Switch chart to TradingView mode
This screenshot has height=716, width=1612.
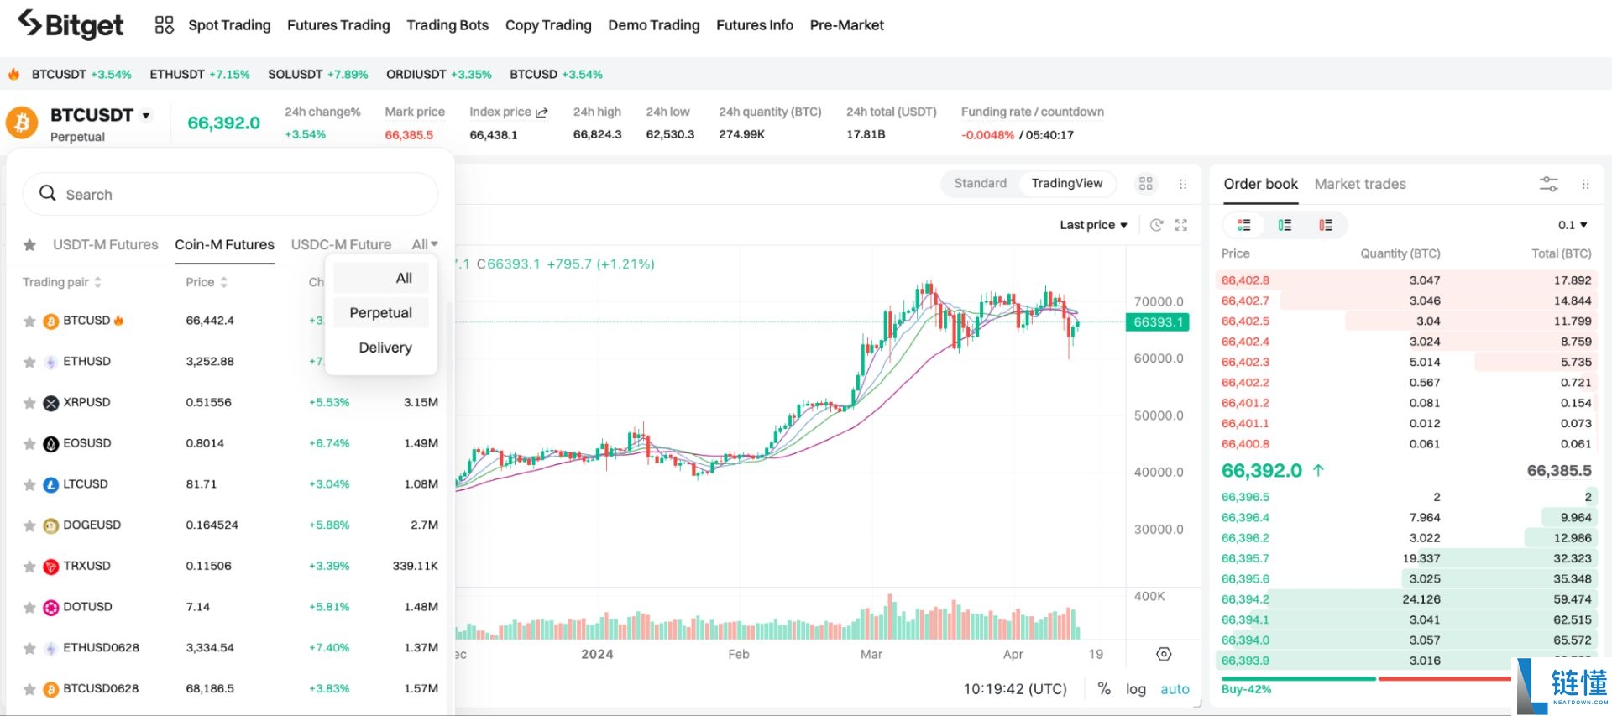pos(1067,183)
